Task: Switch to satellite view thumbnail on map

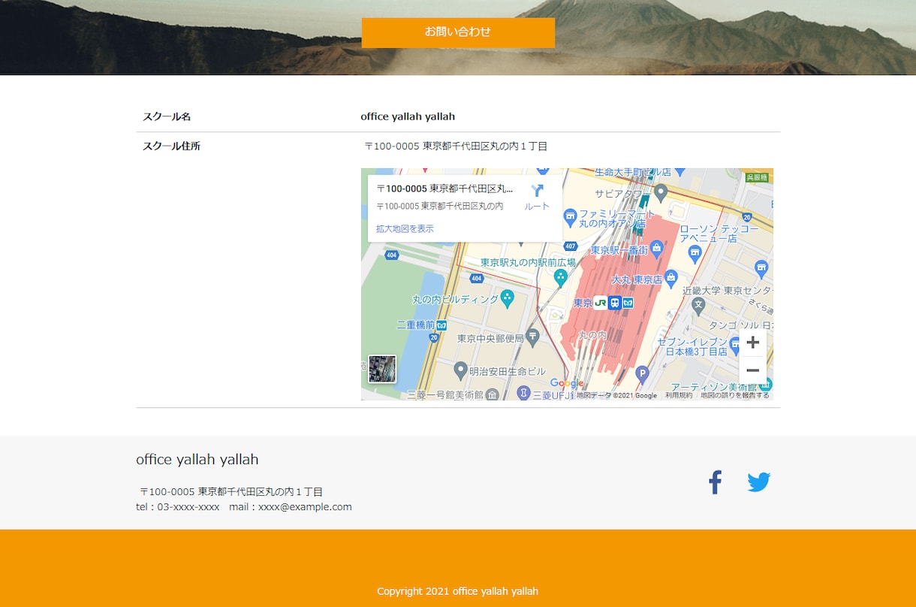Action: 382,369
